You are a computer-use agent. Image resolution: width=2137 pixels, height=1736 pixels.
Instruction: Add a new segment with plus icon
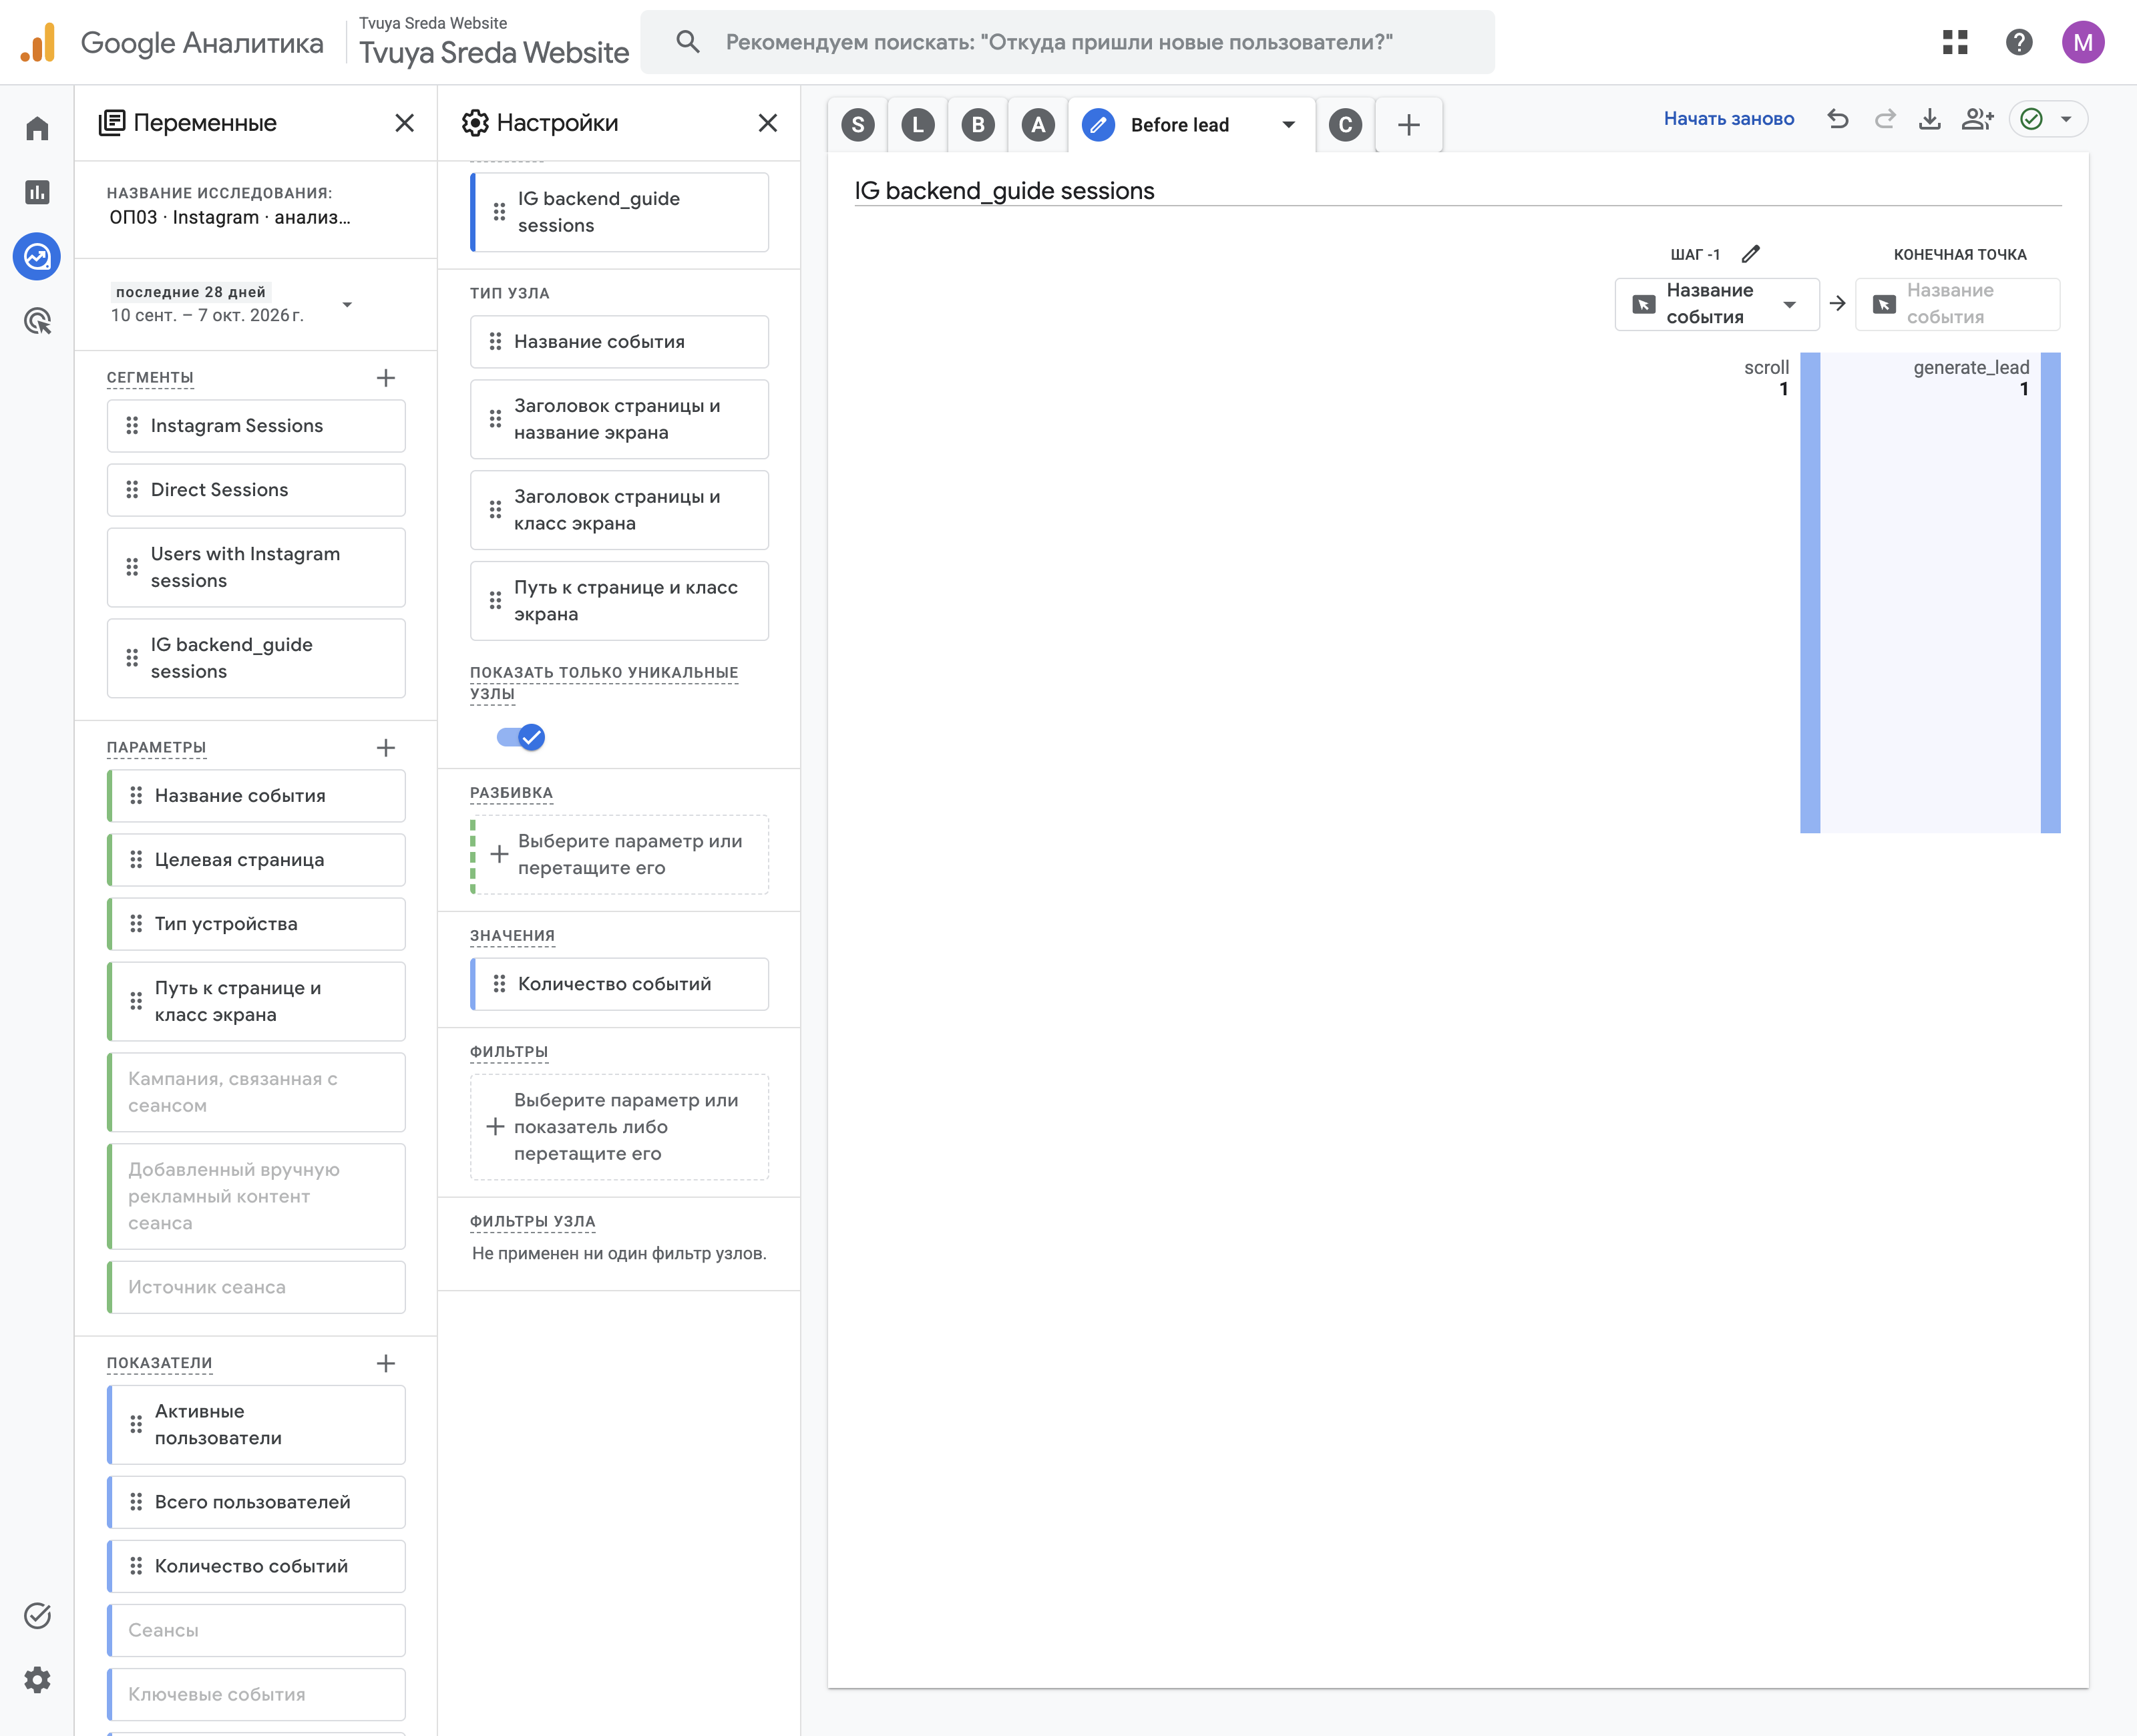386,378
